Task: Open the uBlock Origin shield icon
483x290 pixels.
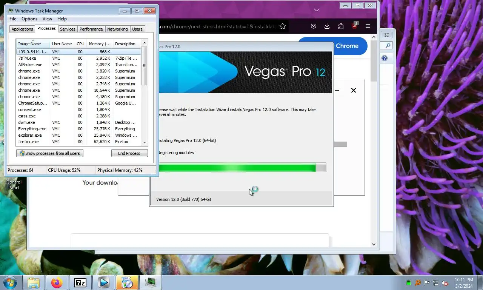Action: [x=354, y=26]
